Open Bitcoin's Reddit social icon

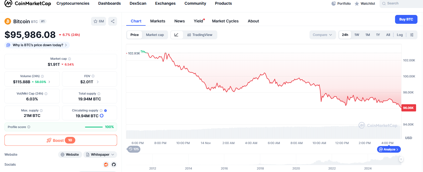click(x=106, y=165)
